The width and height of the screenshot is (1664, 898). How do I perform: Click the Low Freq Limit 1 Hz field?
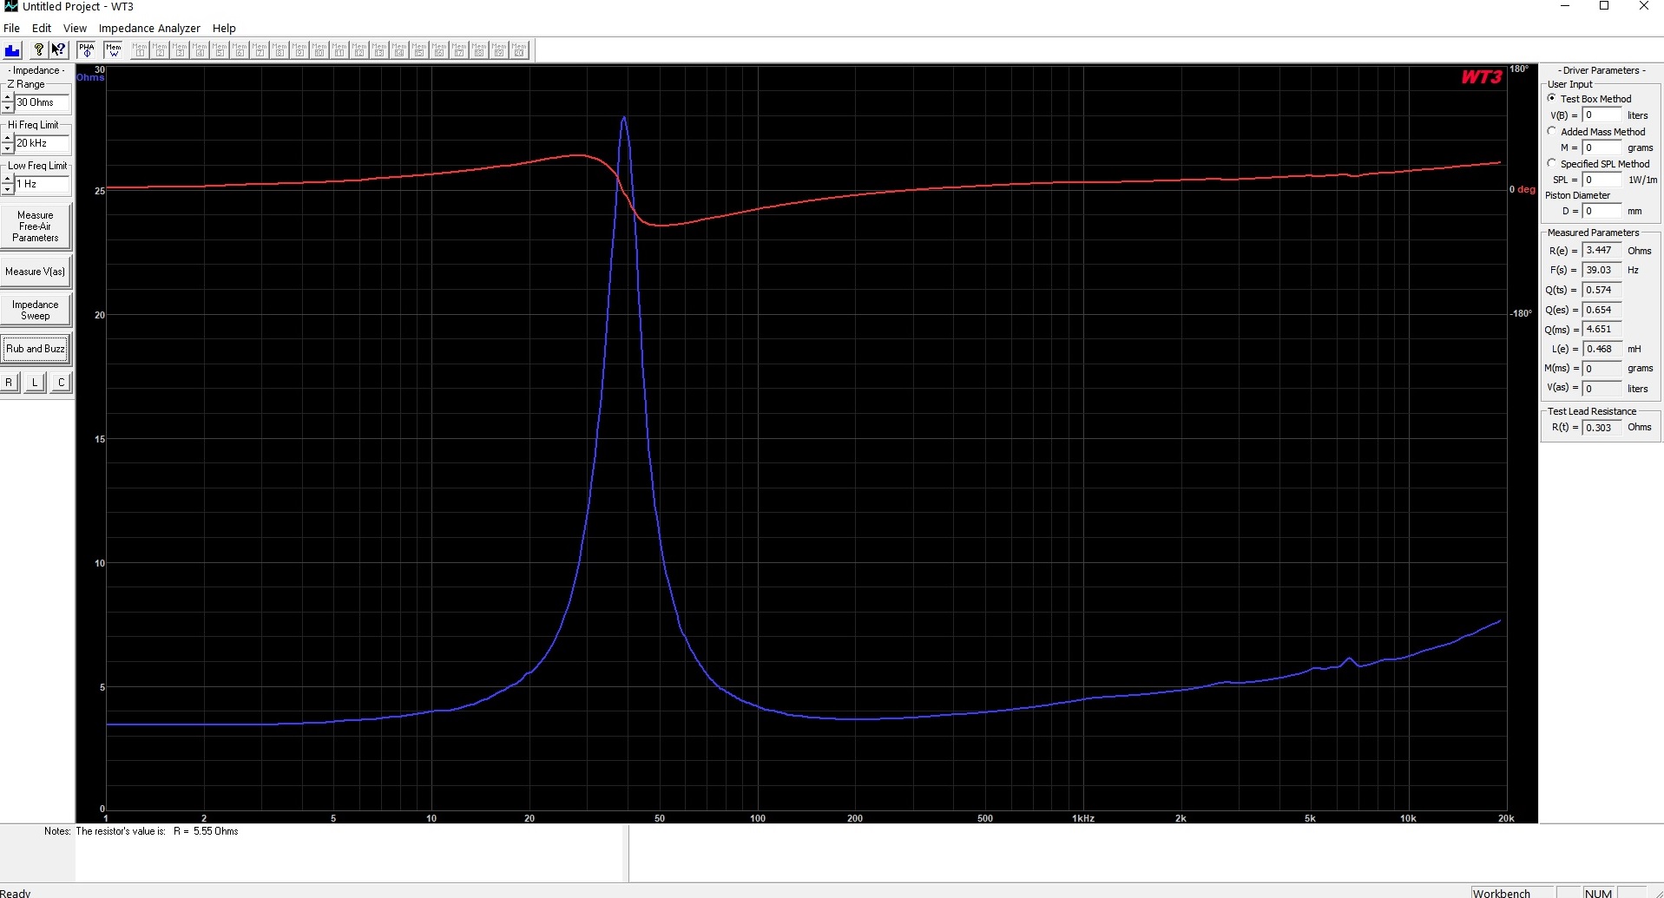(42, 184)
